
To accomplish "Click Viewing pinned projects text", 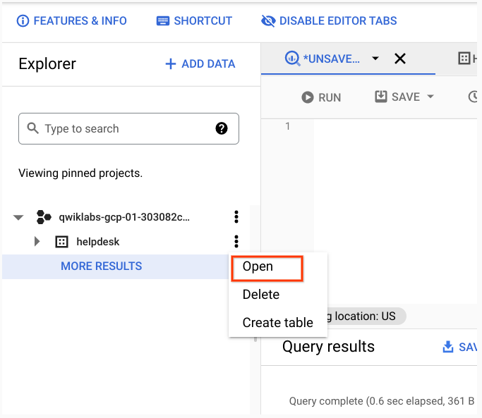I will click(80, 173).
